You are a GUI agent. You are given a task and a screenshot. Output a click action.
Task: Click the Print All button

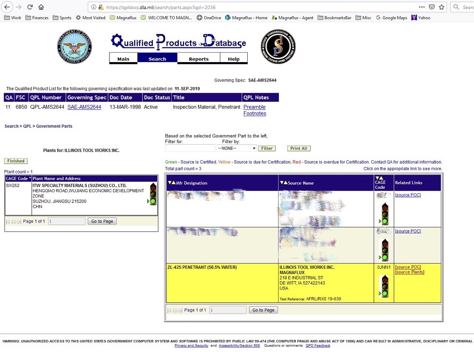pyautogui.click(x=299, y=148)
